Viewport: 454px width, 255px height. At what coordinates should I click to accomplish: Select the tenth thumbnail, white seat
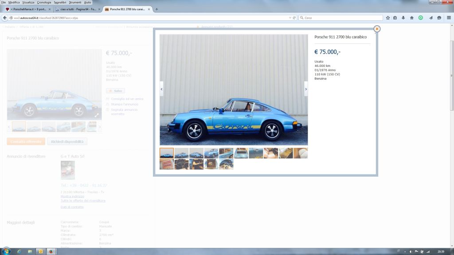point(301,153)
